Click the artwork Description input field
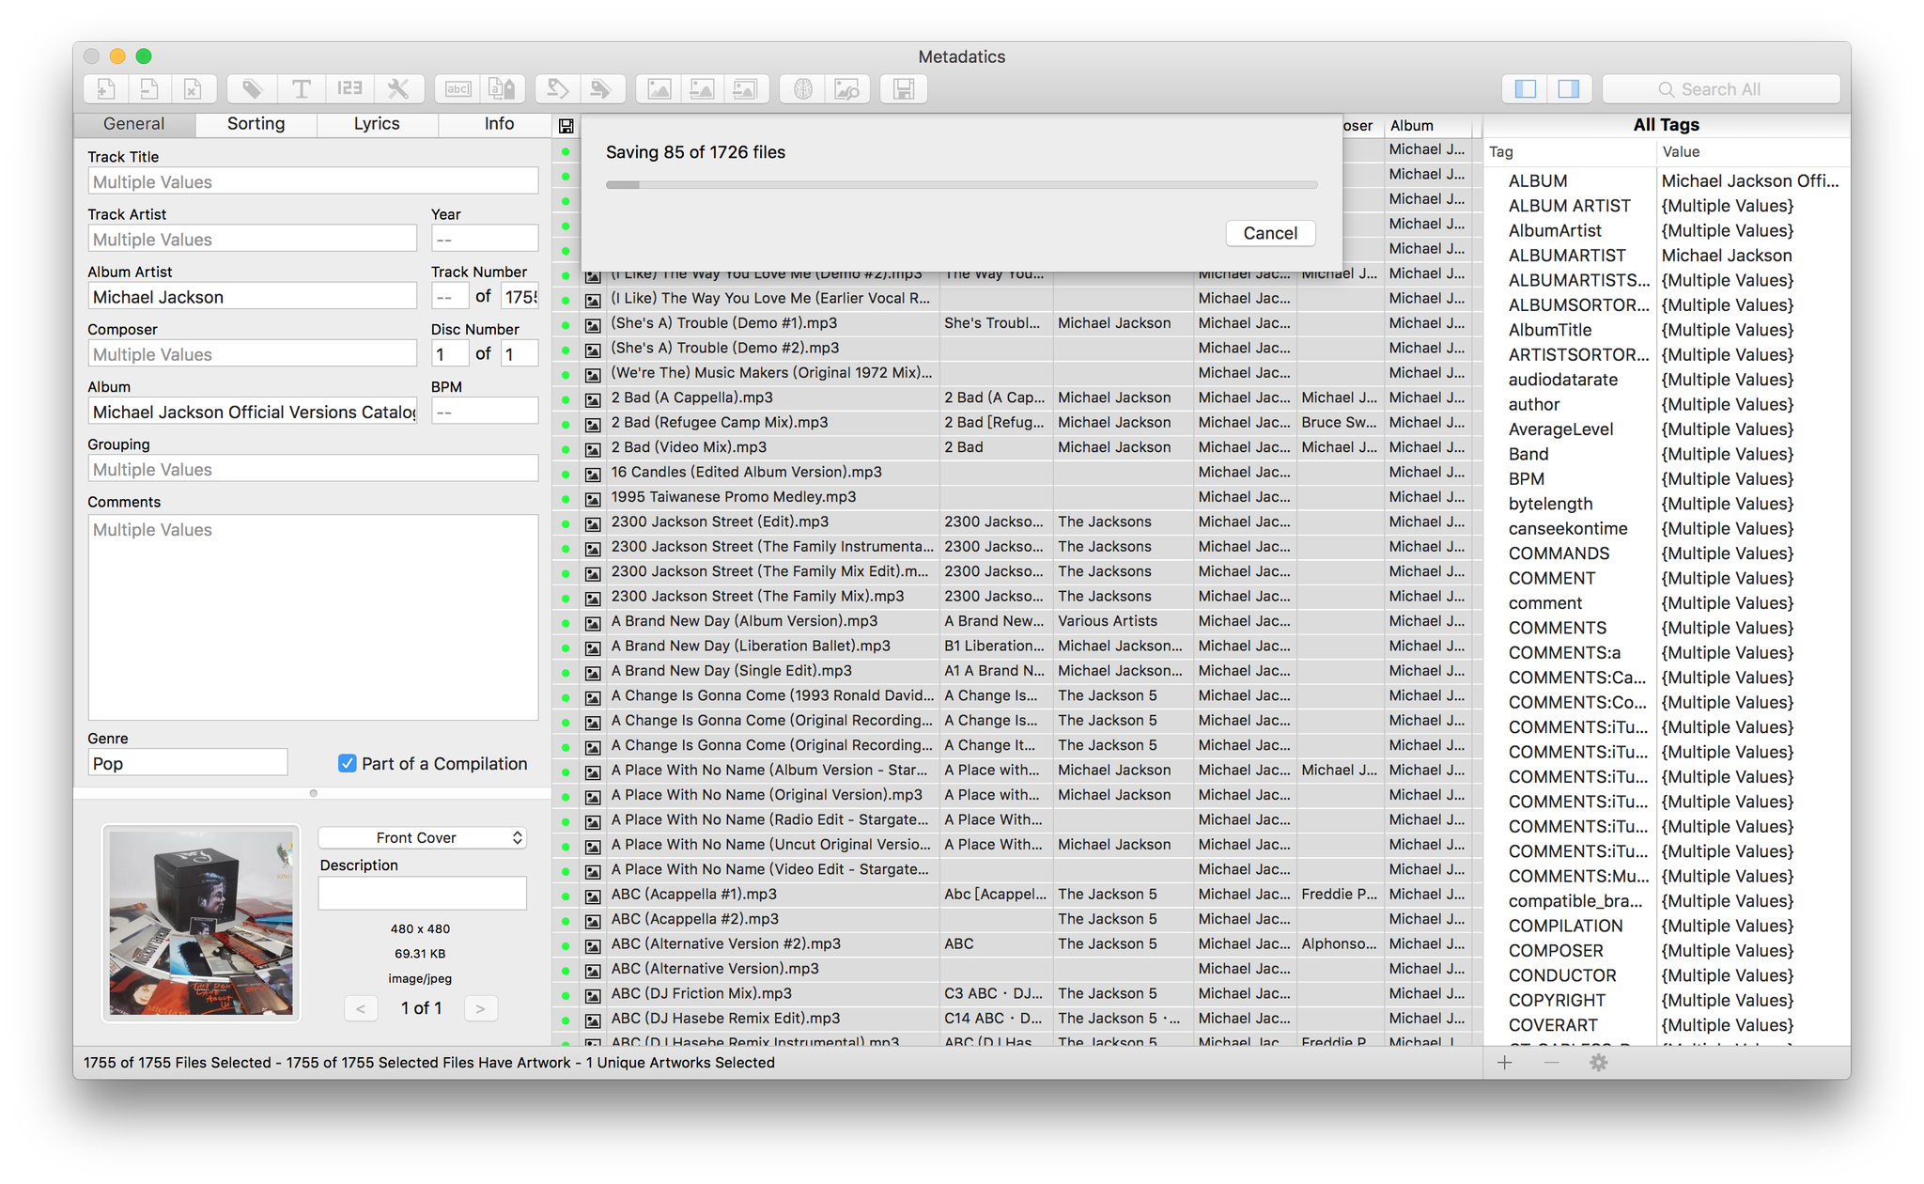 pos(422,894)
